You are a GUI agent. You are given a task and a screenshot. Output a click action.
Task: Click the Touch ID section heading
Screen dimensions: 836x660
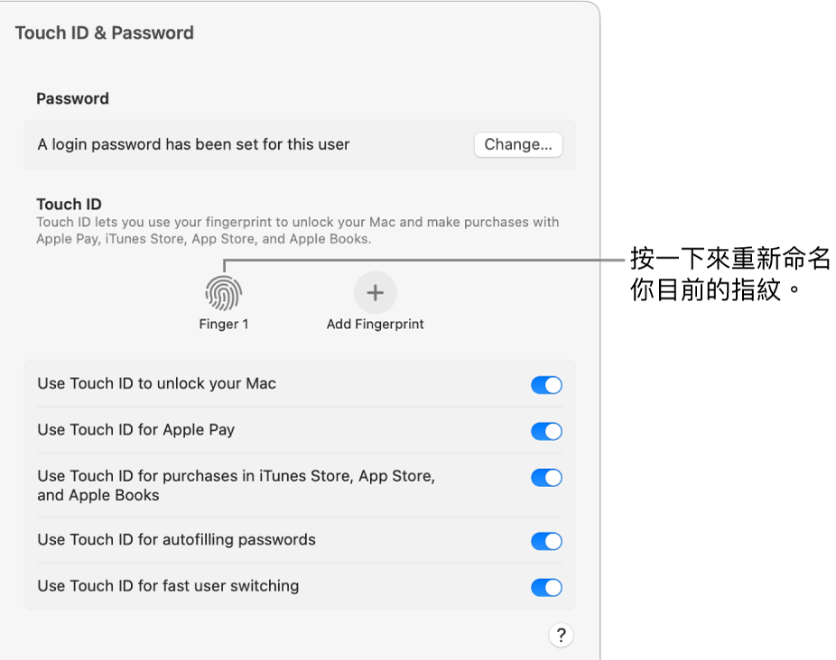(x=69, y=204)
